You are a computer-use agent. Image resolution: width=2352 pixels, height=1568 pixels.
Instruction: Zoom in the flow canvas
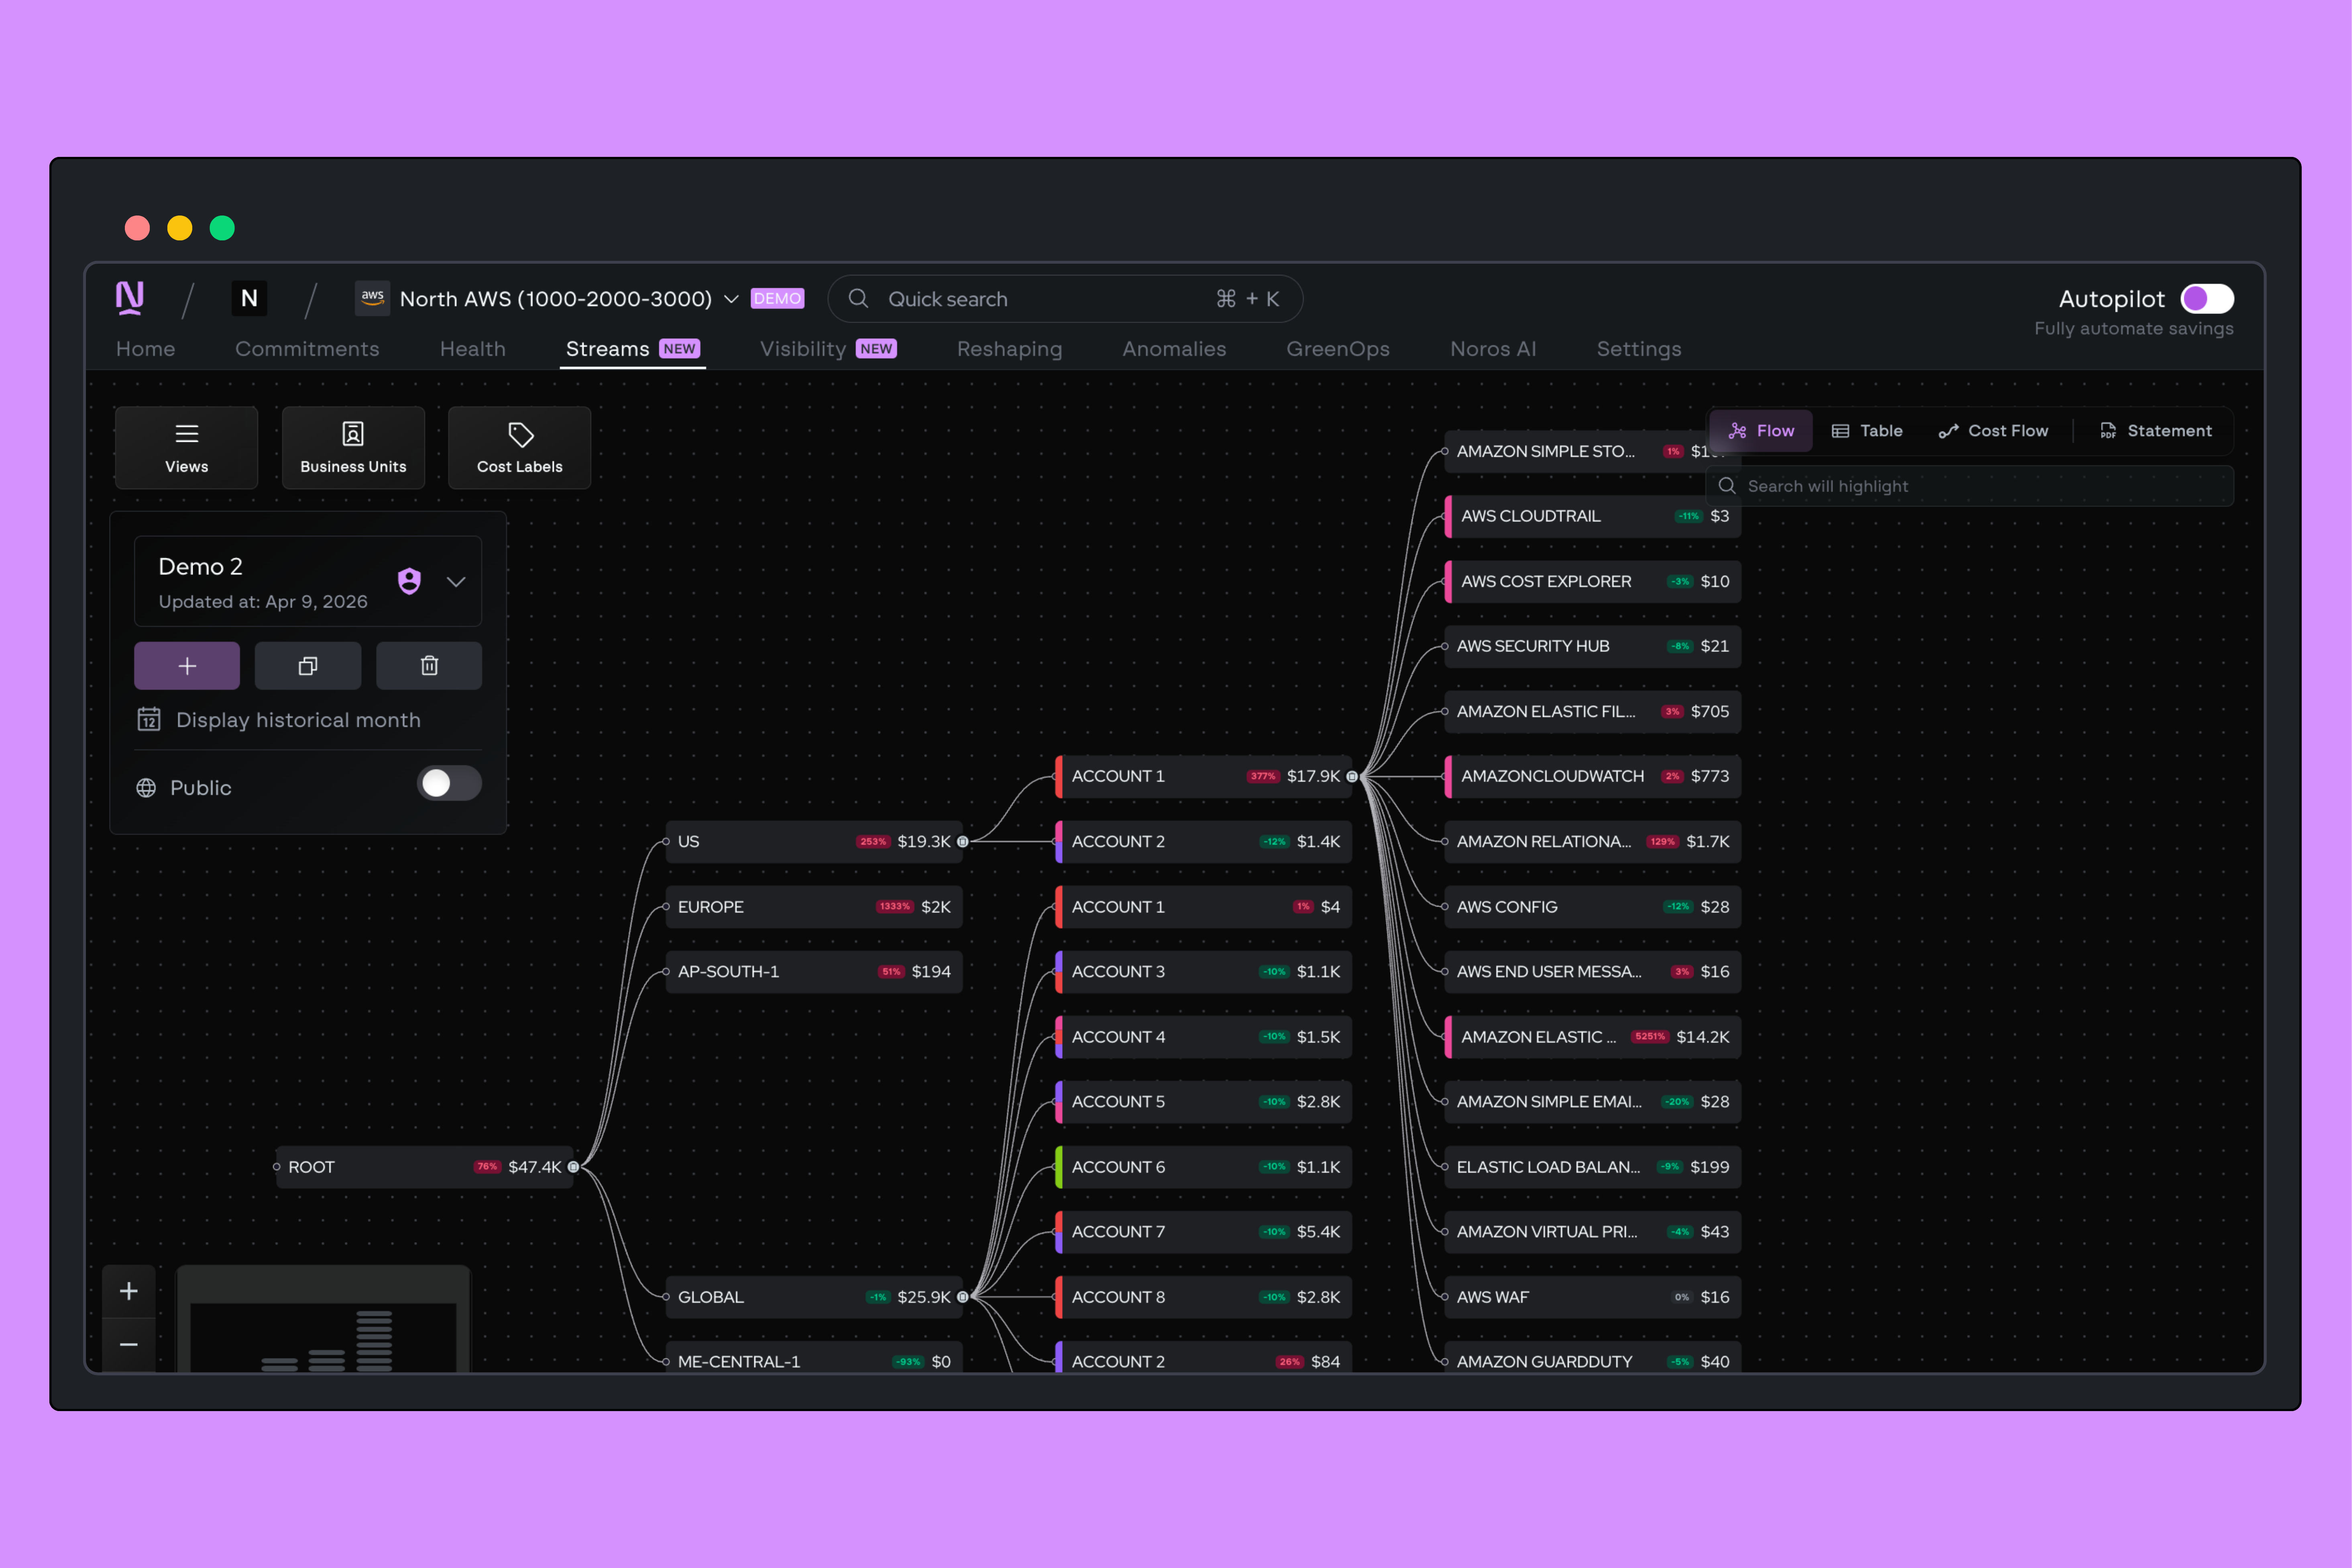[129, 1291]
